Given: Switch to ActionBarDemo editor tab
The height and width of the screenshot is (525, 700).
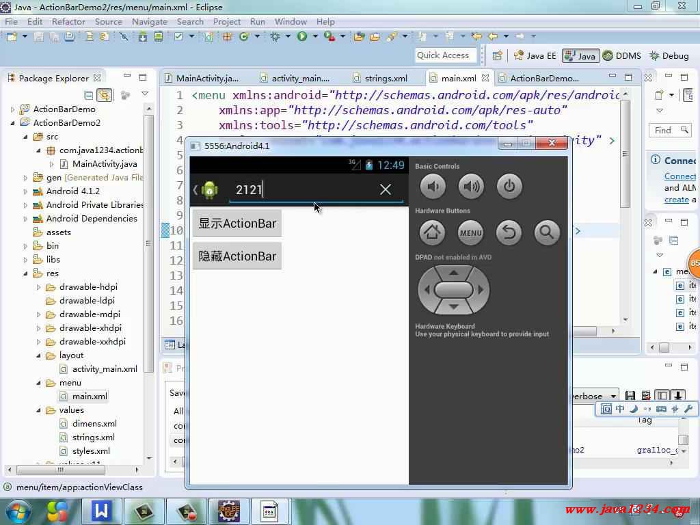Looking at the screenshot, I should pyautogui.click(x=539, y=78).
